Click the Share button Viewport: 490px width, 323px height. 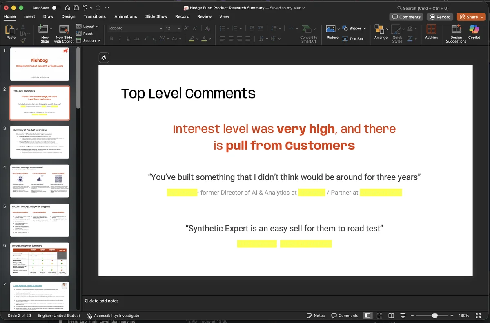[x=471, y=17]
